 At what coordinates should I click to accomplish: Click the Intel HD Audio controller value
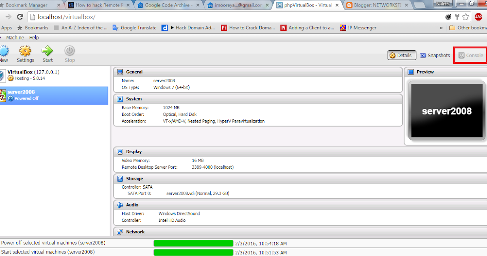click(172, 220)
